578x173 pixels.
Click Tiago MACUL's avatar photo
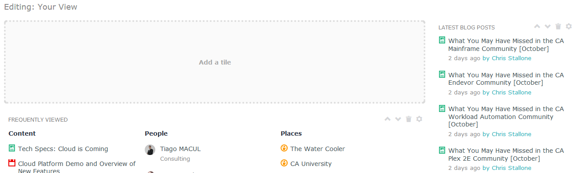click(x=150, y=150)
